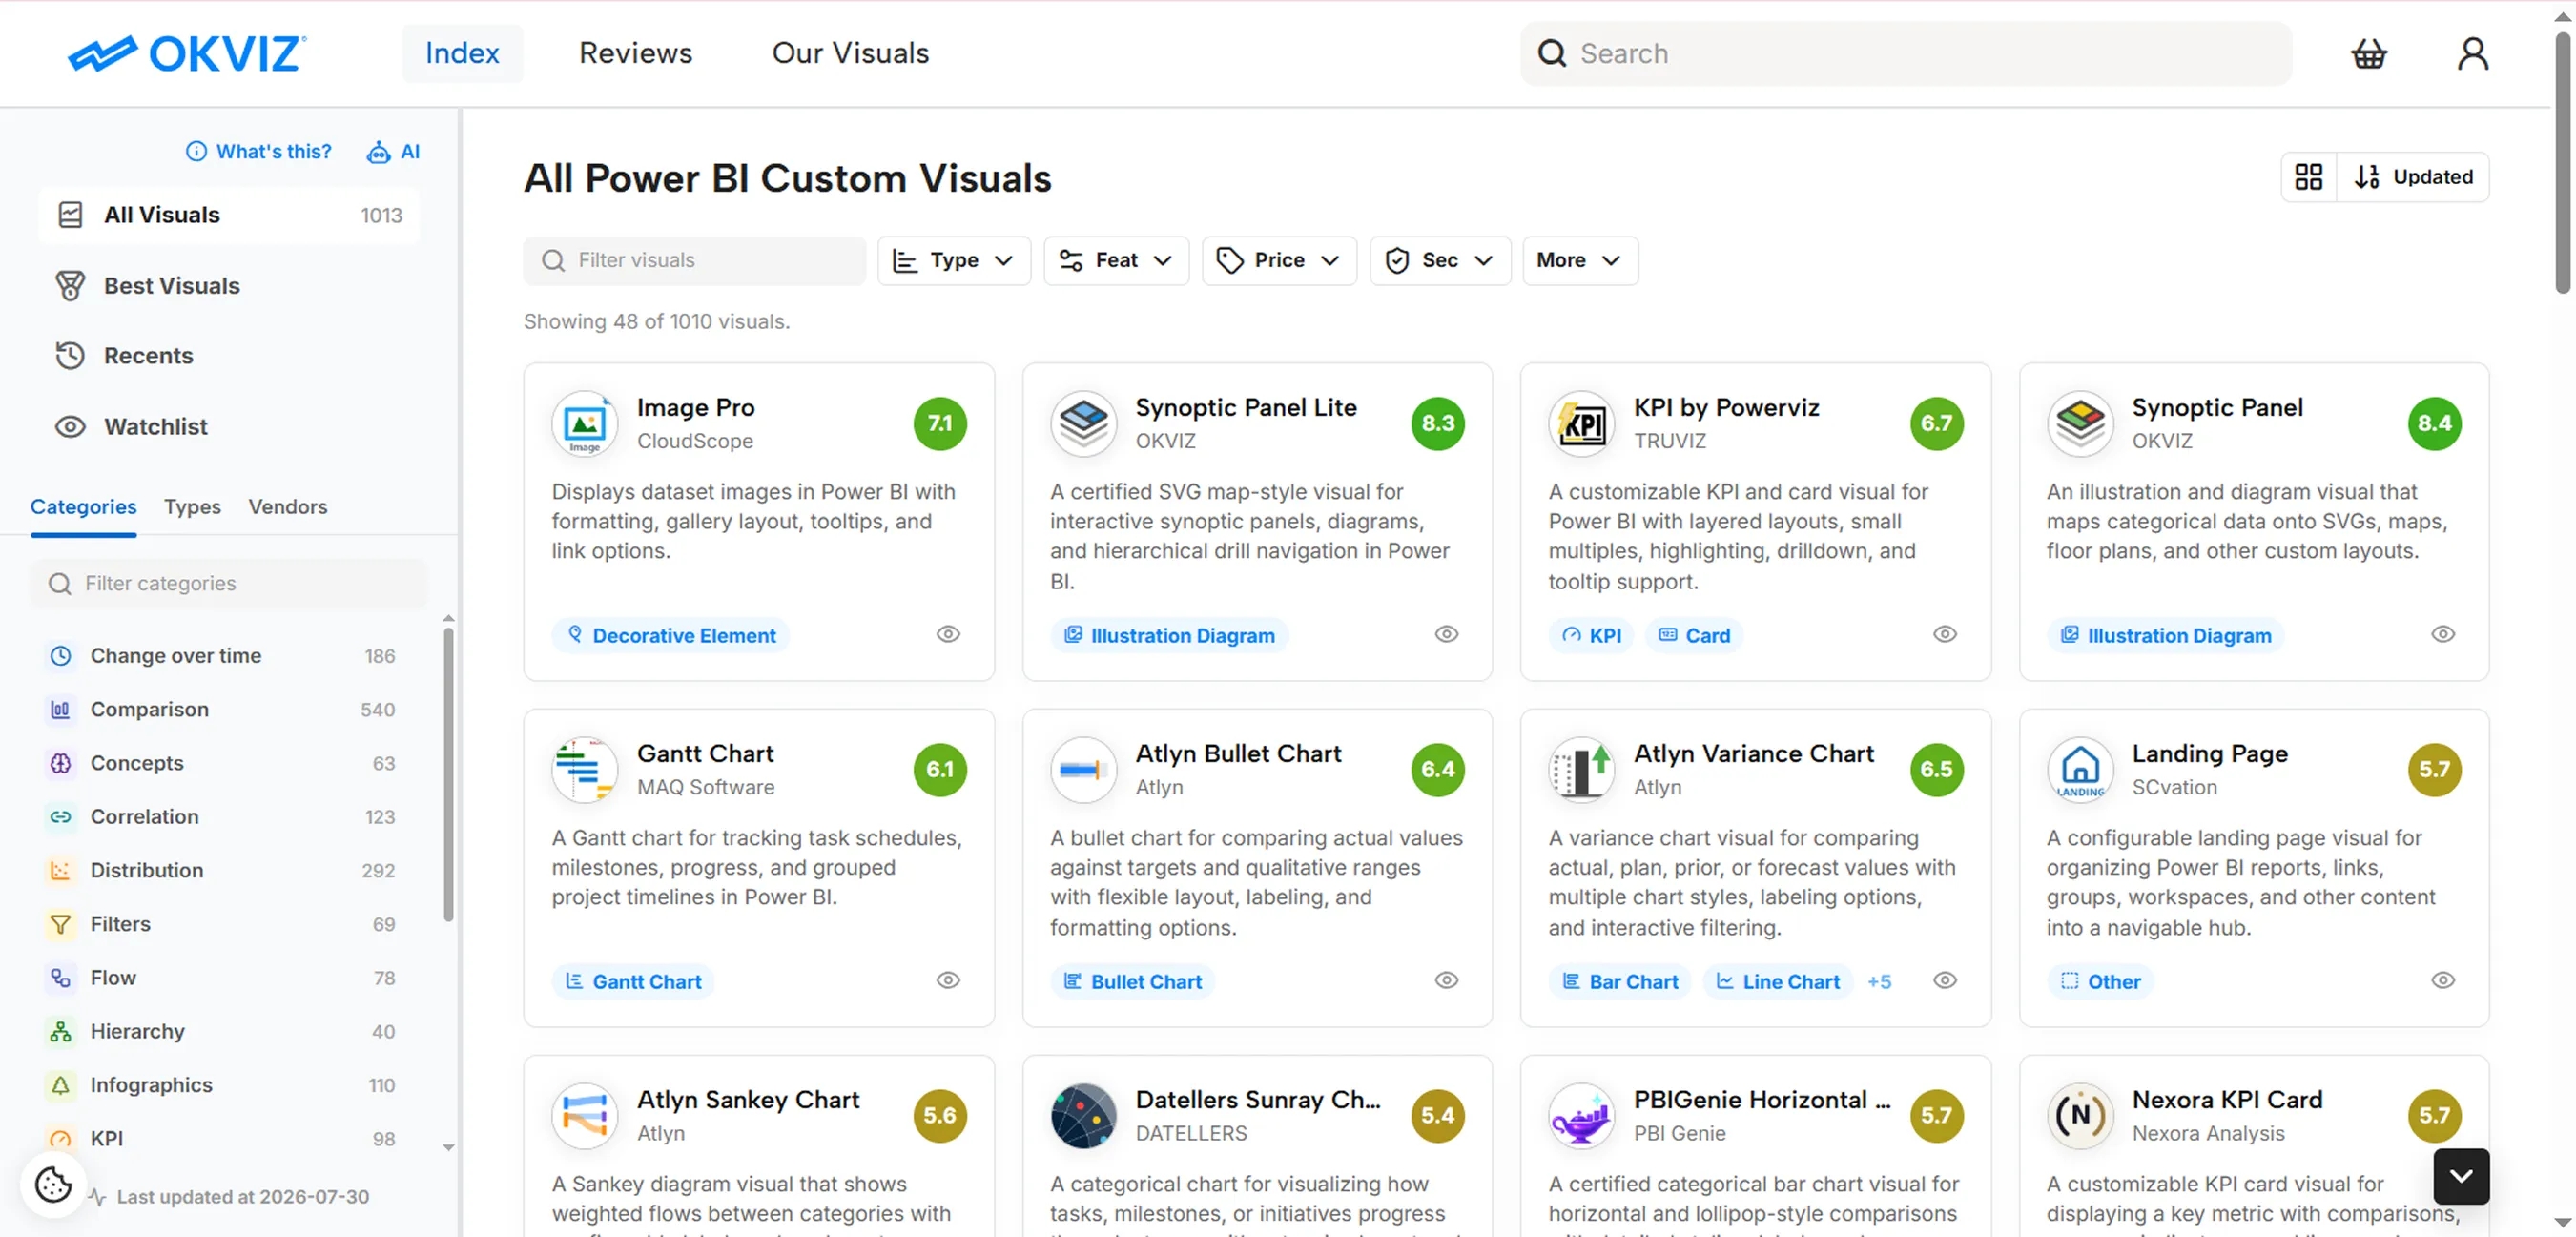Open the What's this? help link

[x=258, y=152]
